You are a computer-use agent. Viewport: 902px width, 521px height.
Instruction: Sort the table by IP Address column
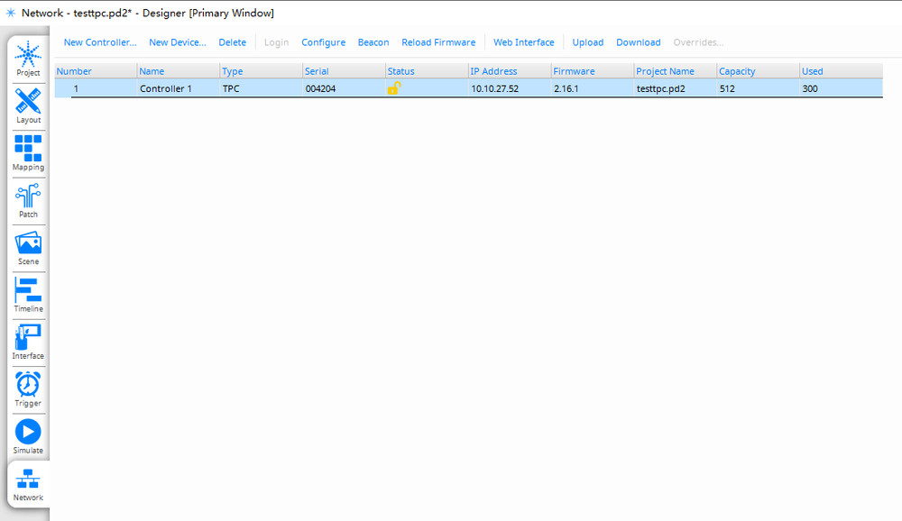(493, 71)
